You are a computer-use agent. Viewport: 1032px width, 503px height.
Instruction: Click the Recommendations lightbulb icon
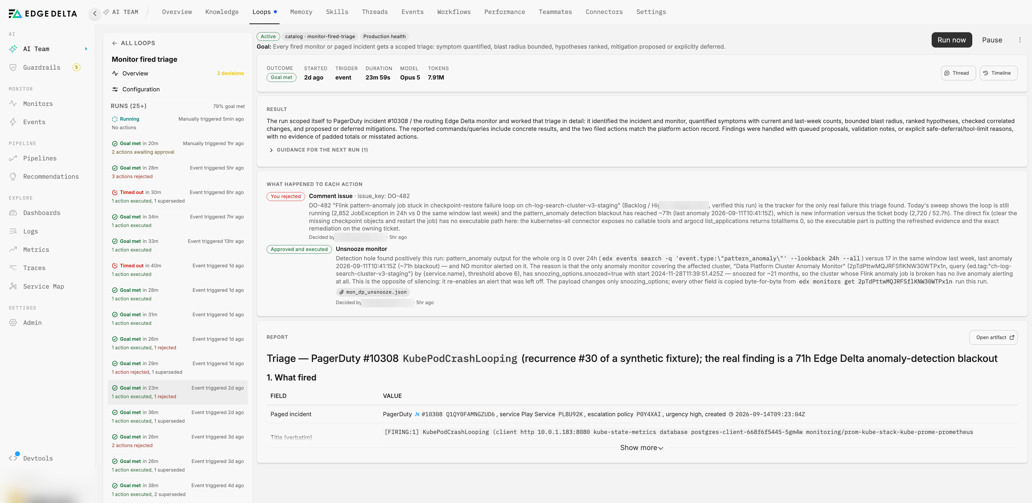tap(13, 177)
